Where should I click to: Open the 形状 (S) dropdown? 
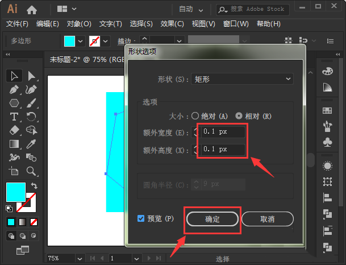click(242, 79)
